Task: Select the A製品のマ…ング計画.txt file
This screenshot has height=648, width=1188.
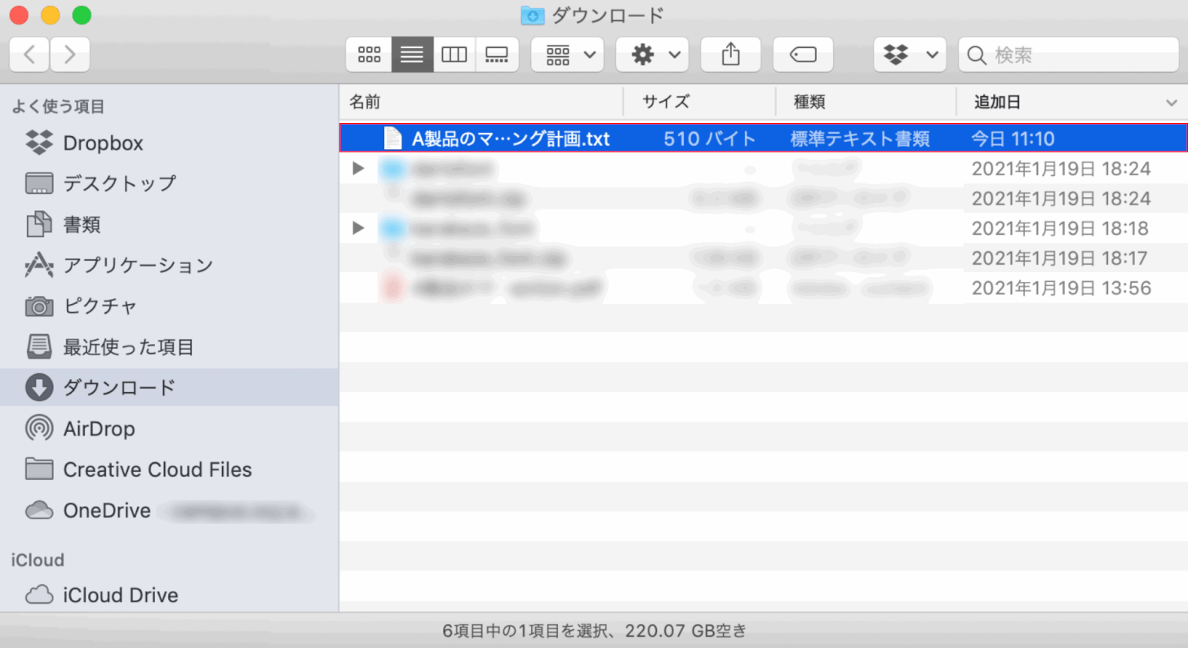Action: click(511, 139)
